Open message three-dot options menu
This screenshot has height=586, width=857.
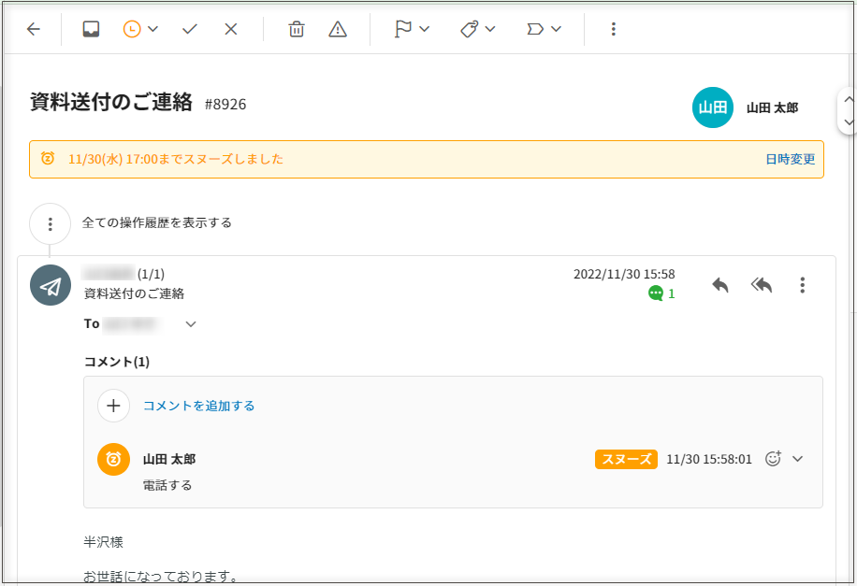point(802,285)
